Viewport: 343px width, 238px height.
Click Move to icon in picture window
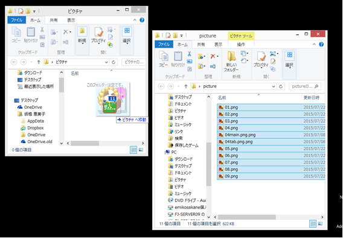click(x=200, y=57)
